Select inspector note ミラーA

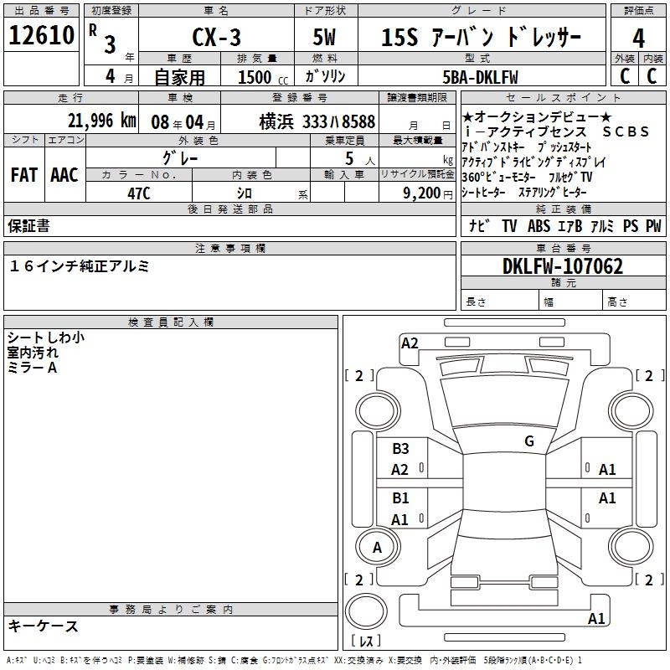point(32,368)
